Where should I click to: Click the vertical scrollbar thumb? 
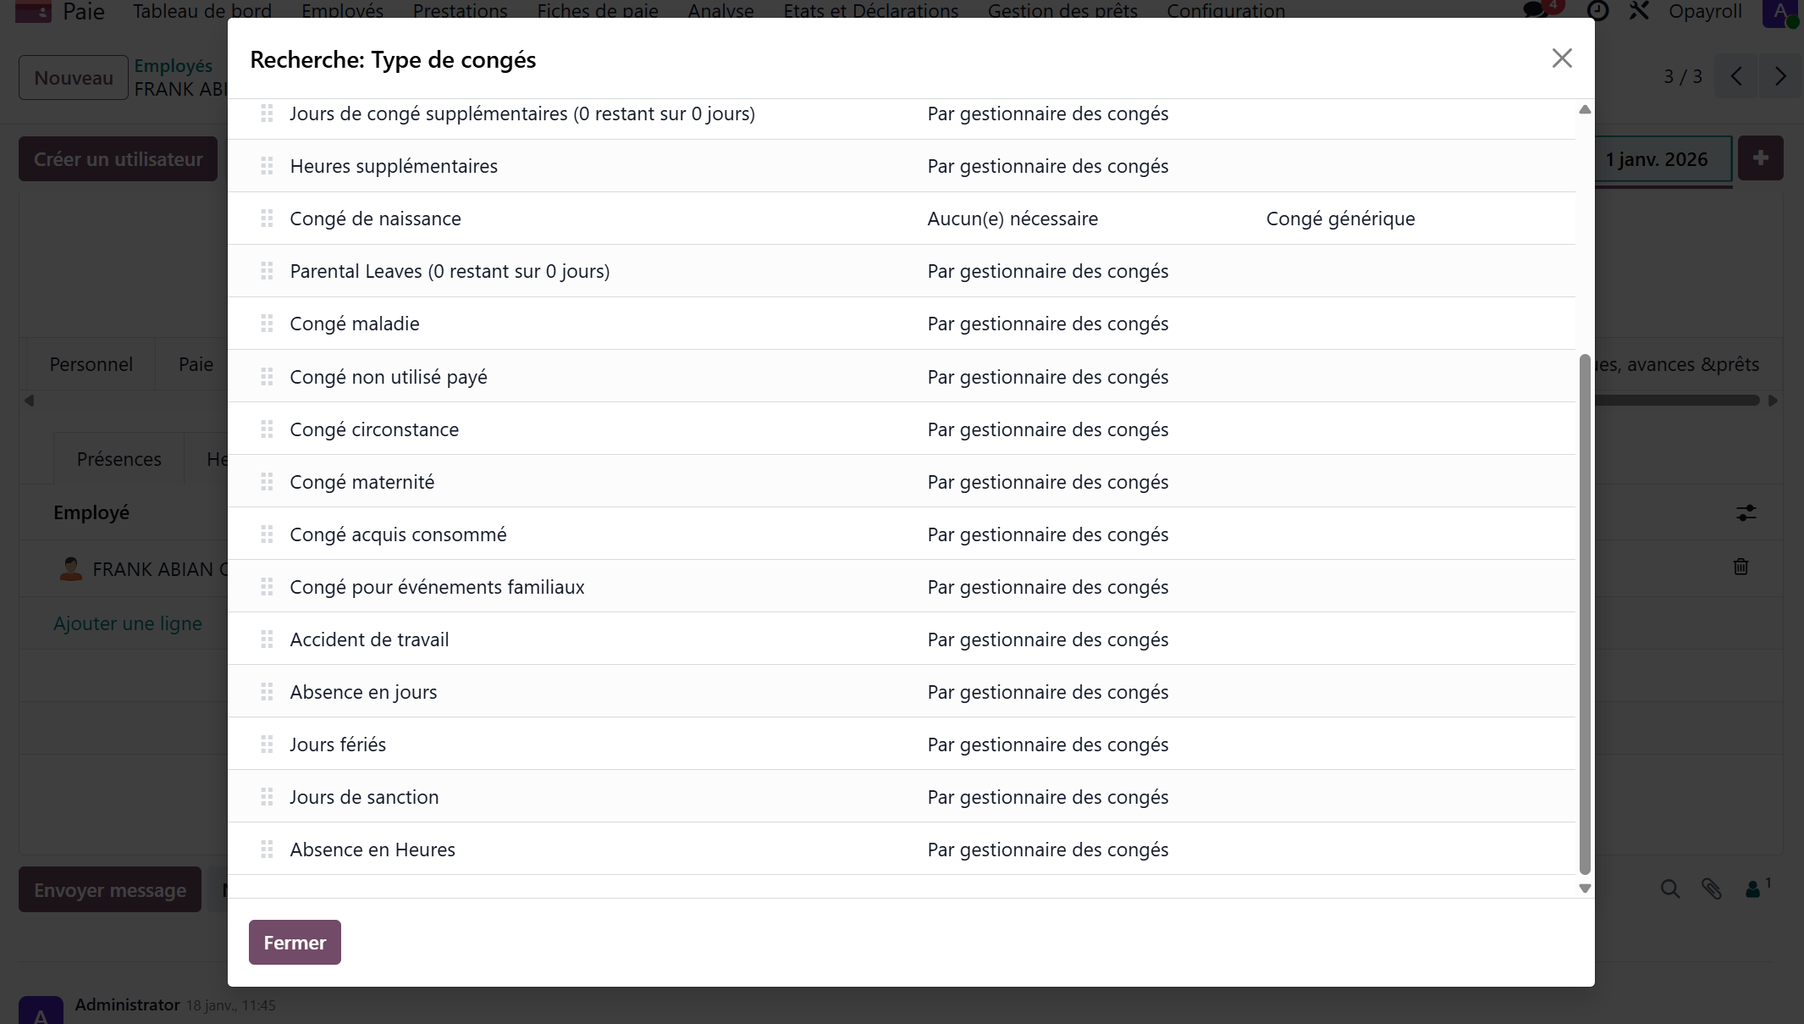(x=1585, y=614)
